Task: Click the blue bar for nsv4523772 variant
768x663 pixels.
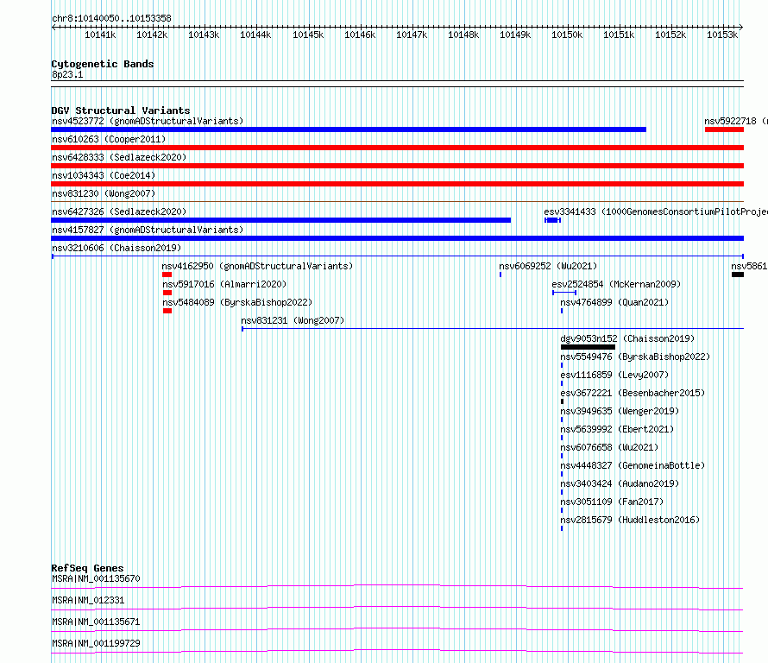Action: pyautogui.click(x=349, y=129)
